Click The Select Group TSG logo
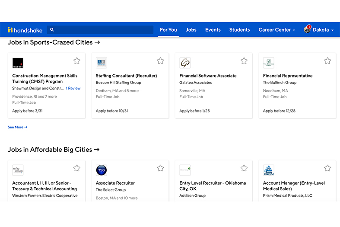The image size is (340, 227). tap(102, 170)
